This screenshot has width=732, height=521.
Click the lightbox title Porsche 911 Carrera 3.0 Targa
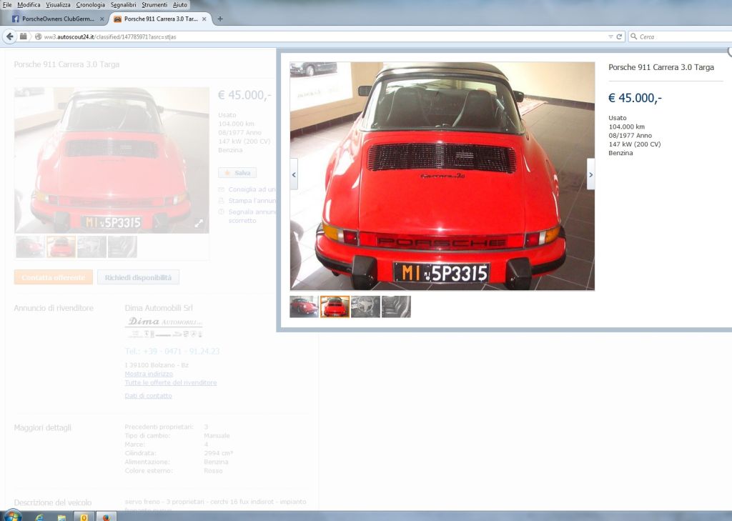[661, 67]
